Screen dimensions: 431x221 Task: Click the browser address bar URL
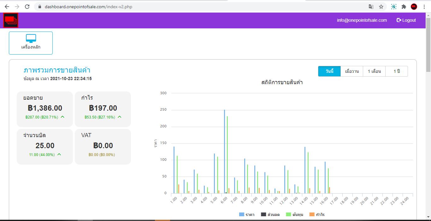click(x=88, y=7)
